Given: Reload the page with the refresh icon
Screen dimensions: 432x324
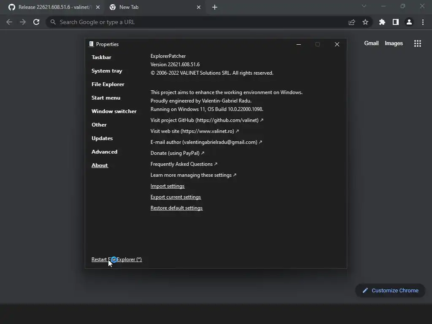Looking at the screenshot, I should [x=36, y=22].
